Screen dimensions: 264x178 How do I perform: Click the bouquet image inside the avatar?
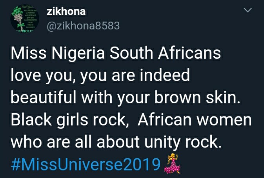[19, 18]
